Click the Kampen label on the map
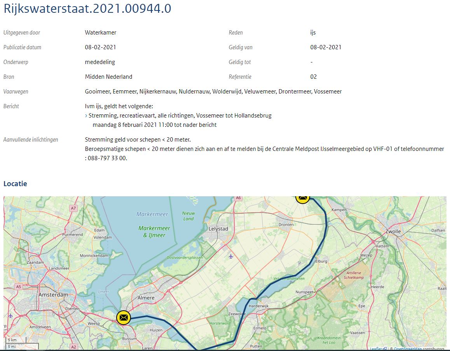Screen dimensions: 450x351 [339, 210]
